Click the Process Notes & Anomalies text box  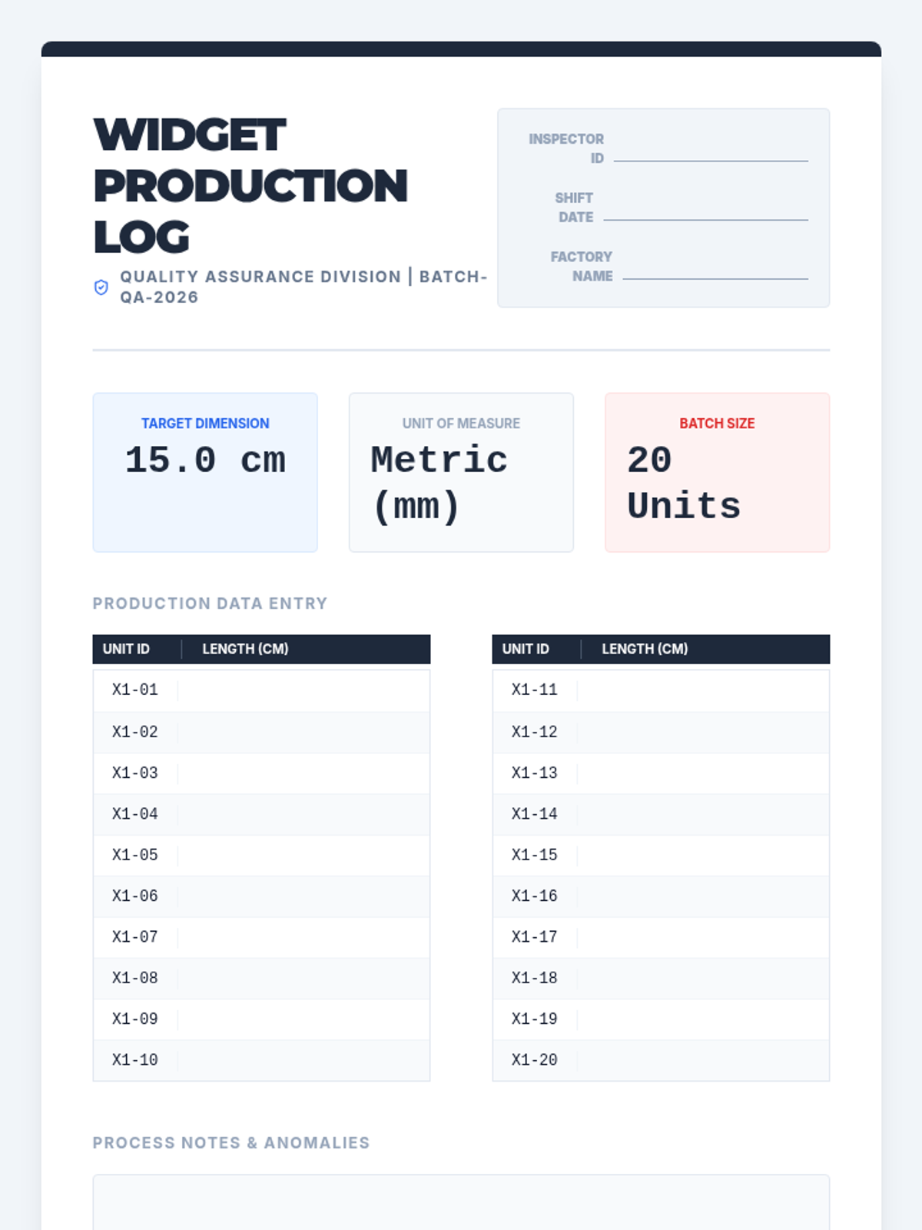(x=461, y=1203)
